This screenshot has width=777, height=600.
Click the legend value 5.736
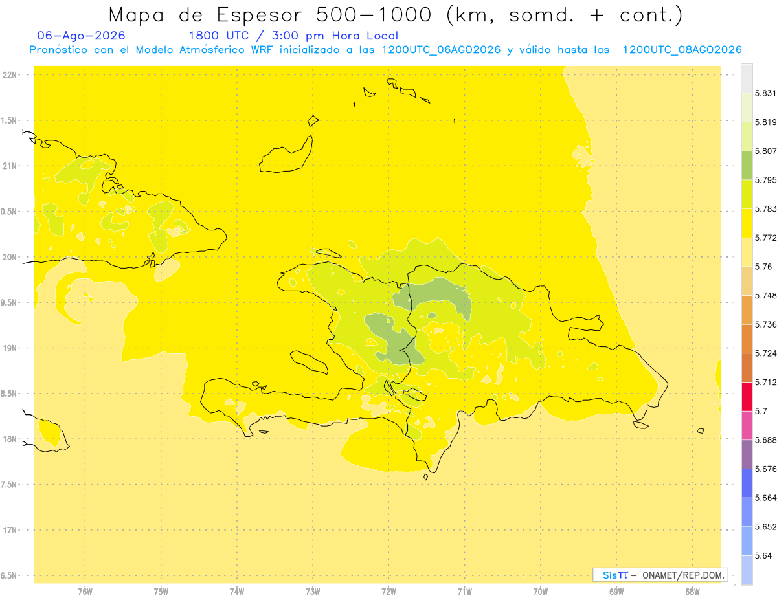[765, 324]
